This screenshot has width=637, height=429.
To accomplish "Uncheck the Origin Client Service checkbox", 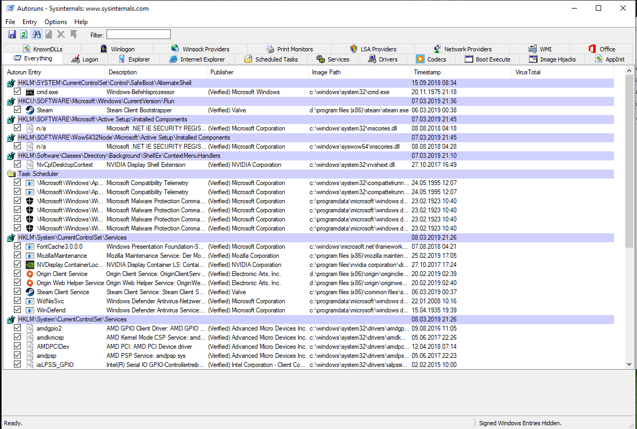I will click(x=18, y=273).
